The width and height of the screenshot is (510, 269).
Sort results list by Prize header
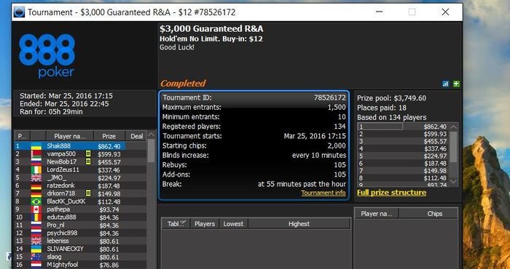point(109,136)
